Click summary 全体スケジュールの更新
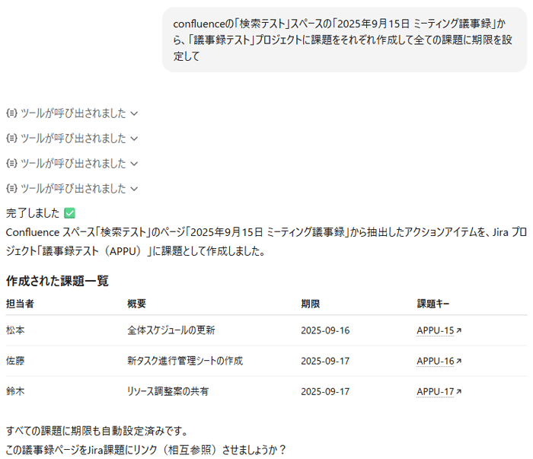Image resolution: width=533 pixels, height=459 pixels. (171, 330)
